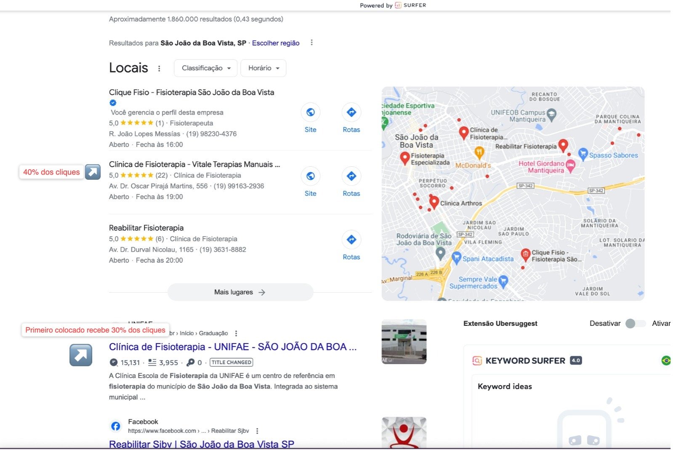Click Powered by Surfer label

[x=393, y=5]
